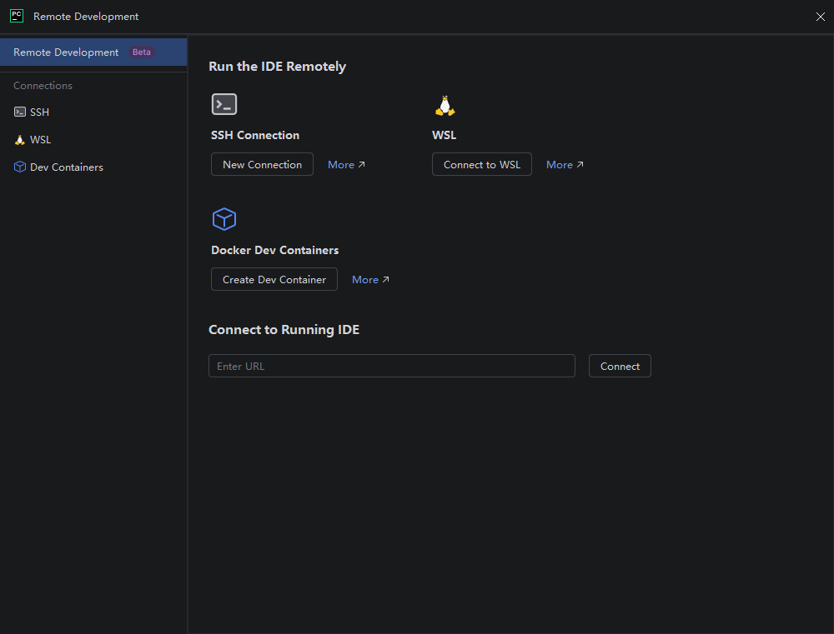Viewport: 834px width, 634px height.
Task: Select the Remote Development Beta tab
Action: 93,52
